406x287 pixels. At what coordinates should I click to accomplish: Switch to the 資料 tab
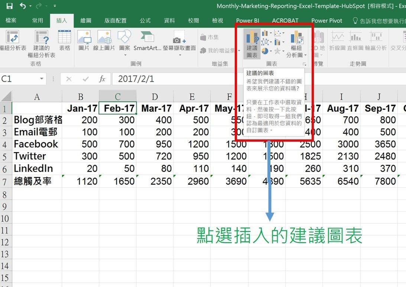[169, 20]
